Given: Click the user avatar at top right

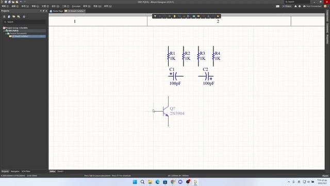Looking at the screenshot, I should click(x=325, y=6).
